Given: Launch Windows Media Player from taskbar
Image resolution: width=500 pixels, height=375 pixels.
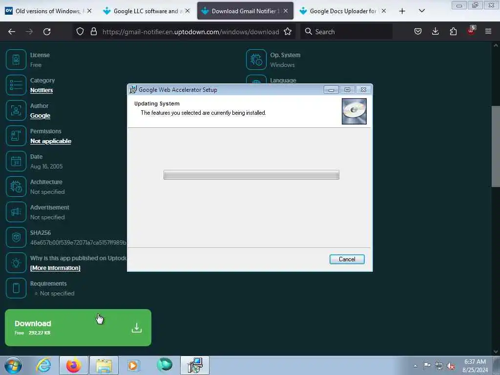Looking at the screenshot, I should (x=133, y=365).
